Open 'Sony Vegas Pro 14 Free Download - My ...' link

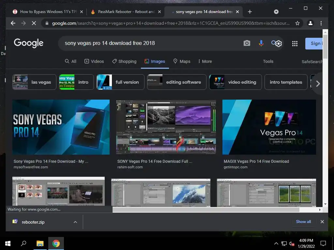tap(51, 161)
